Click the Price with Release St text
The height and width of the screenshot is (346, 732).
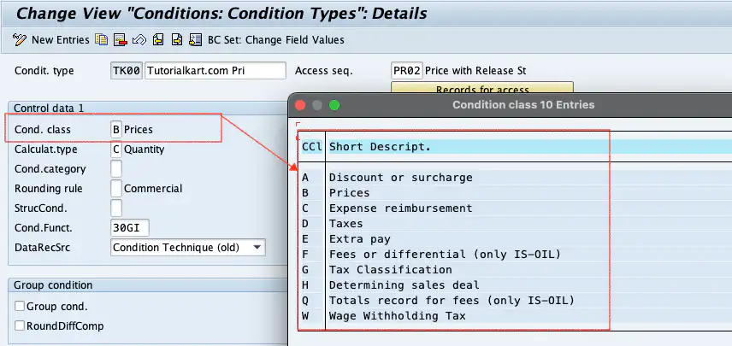[475, 71]
